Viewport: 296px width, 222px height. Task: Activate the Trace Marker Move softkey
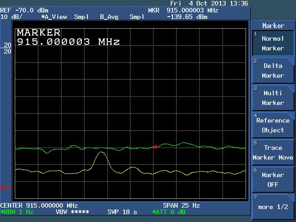pos(273,152)
